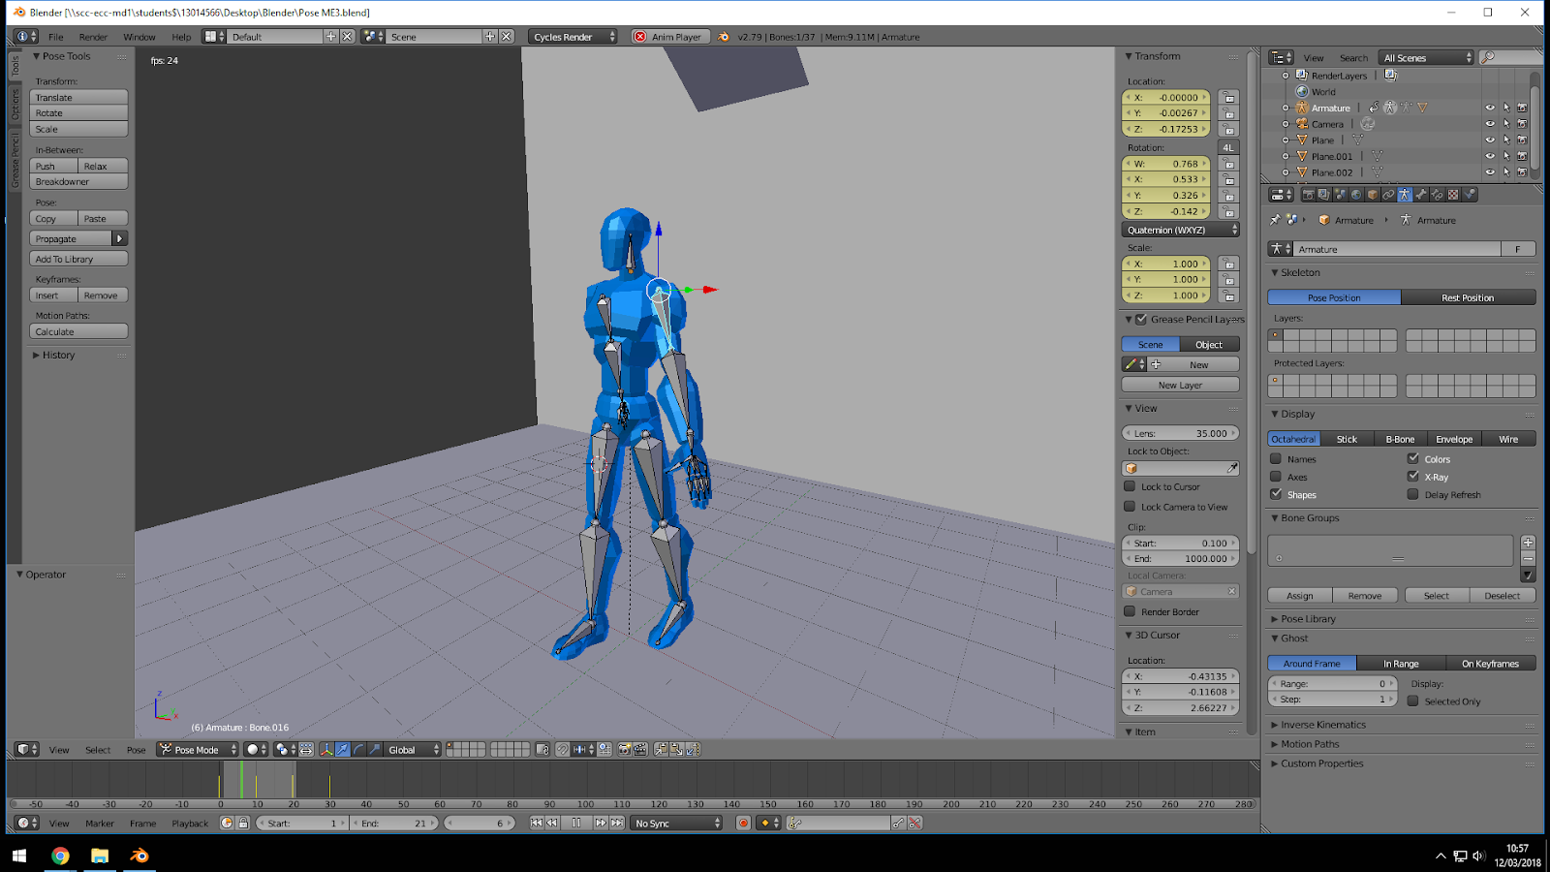Image resolution: width=1550 pixels, height=872 pixels.
Task: Click the Object properties tab (orange cube icon)
Action: click(x=1372, y=194)
